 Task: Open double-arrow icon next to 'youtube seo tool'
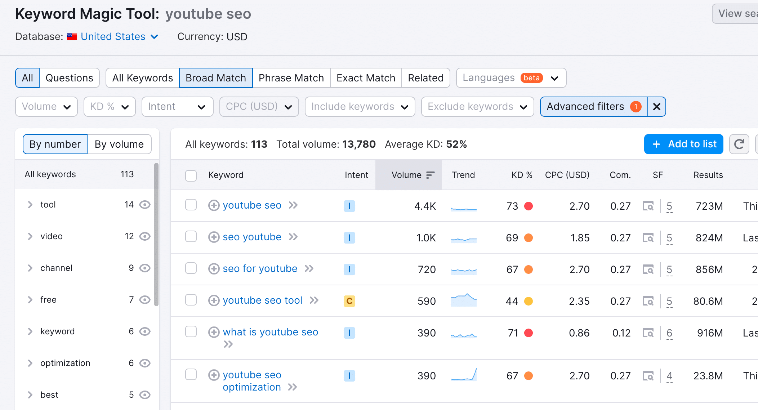[x=314, y=300]
